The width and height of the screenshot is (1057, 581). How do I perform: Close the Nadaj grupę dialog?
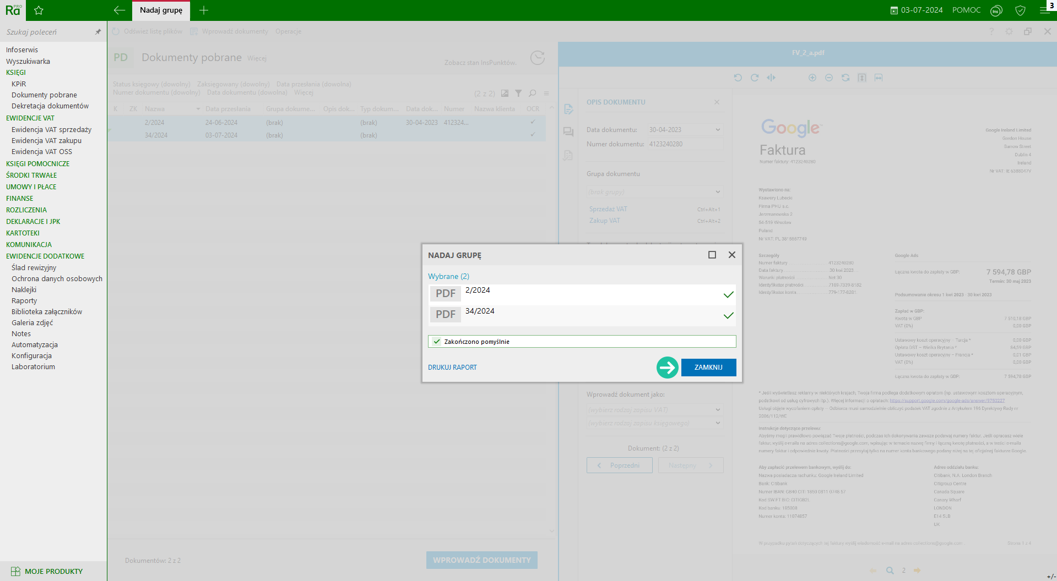[x=732, y=255]
